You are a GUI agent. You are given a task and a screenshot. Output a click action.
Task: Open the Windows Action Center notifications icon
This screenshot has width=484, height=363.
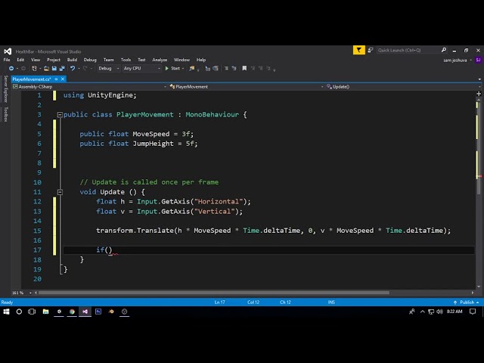point(473,312)
